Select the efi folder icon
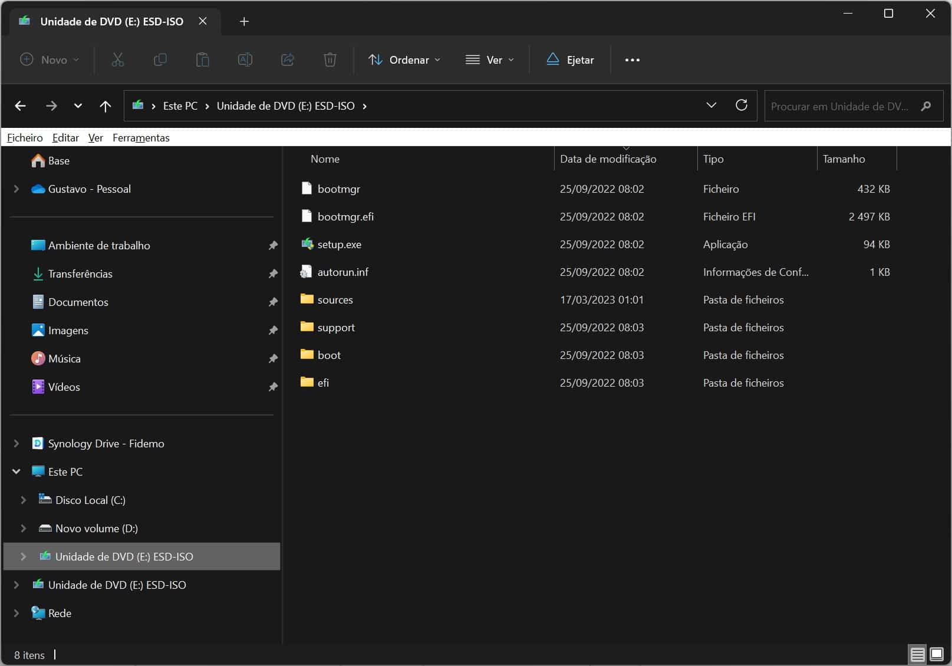 [307, 382]
